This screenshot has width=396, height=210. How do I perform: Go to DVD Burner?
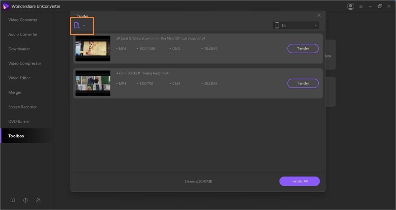point(19,121)
